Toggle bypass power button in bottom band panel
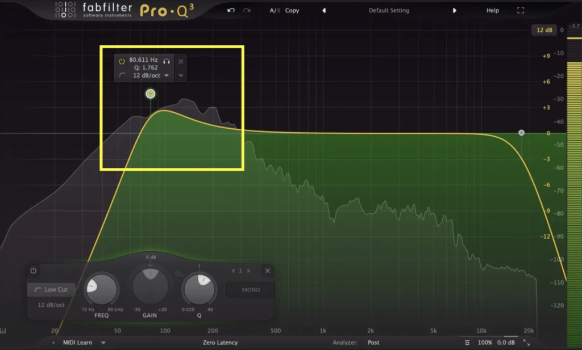Image resolution: width=582 pixels, height=350 pixels. pyautogui.click(x=34, y=271)
